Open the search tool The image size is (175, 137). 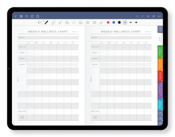coord(27,16)
